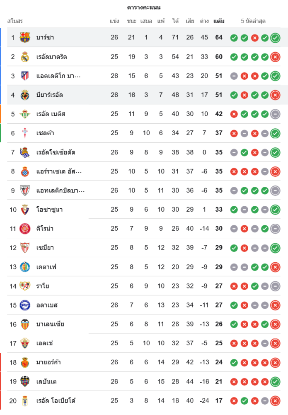Click the 5 นัดล่าสุด column header

(x=253, y=21)
